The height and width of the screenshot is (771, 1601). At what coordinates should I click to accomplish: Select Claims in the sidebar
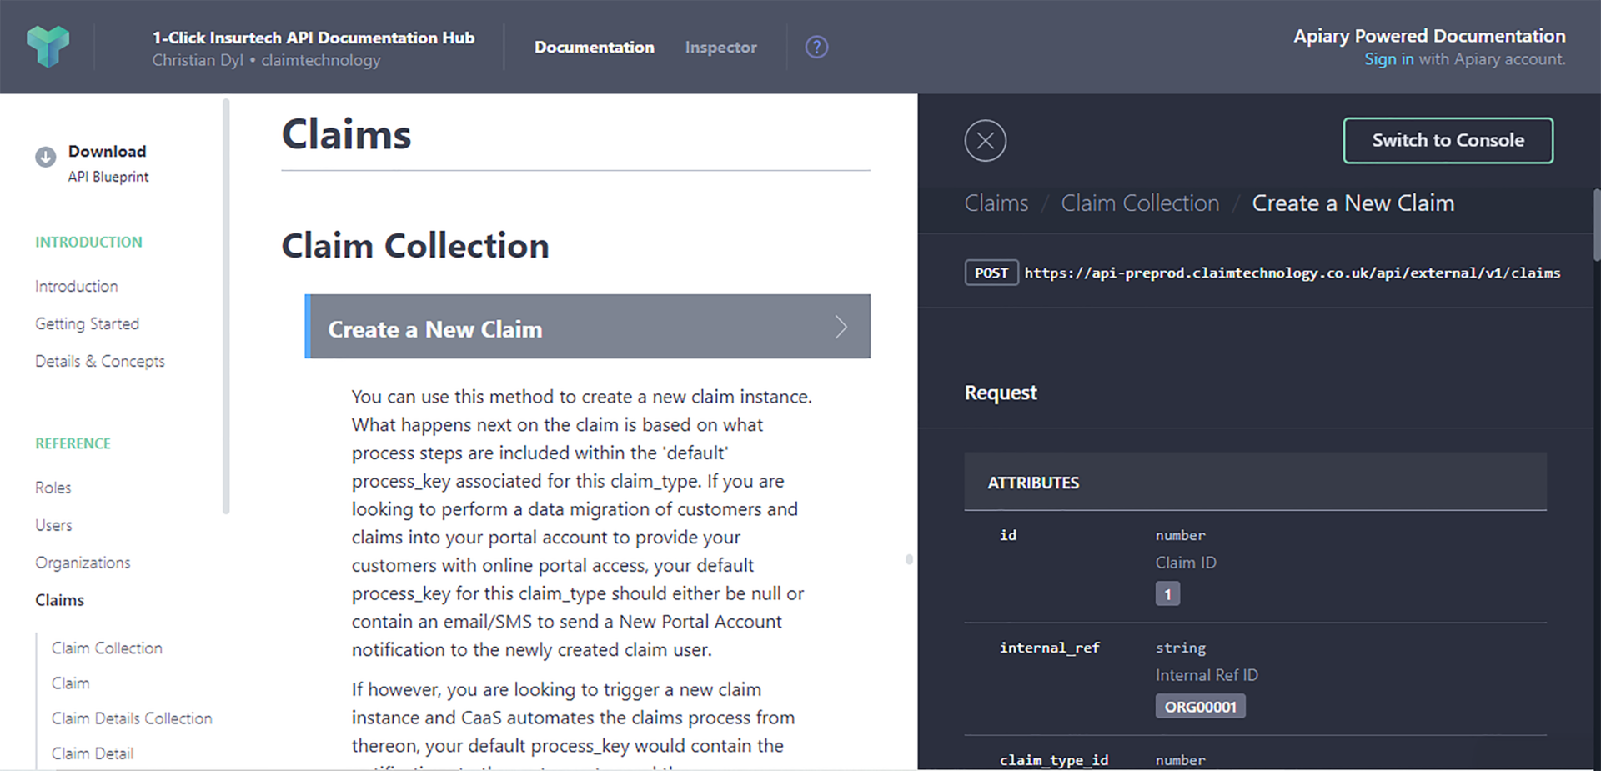point(60,601)
